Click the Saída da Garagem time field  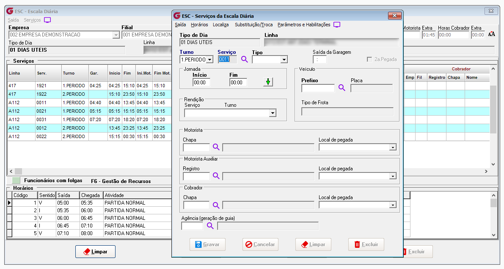tap(320, 60)
